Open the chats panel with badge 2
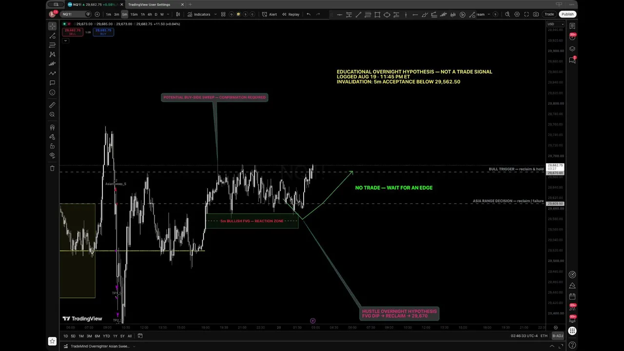624x351 pixels. click(x=572, y=60)
